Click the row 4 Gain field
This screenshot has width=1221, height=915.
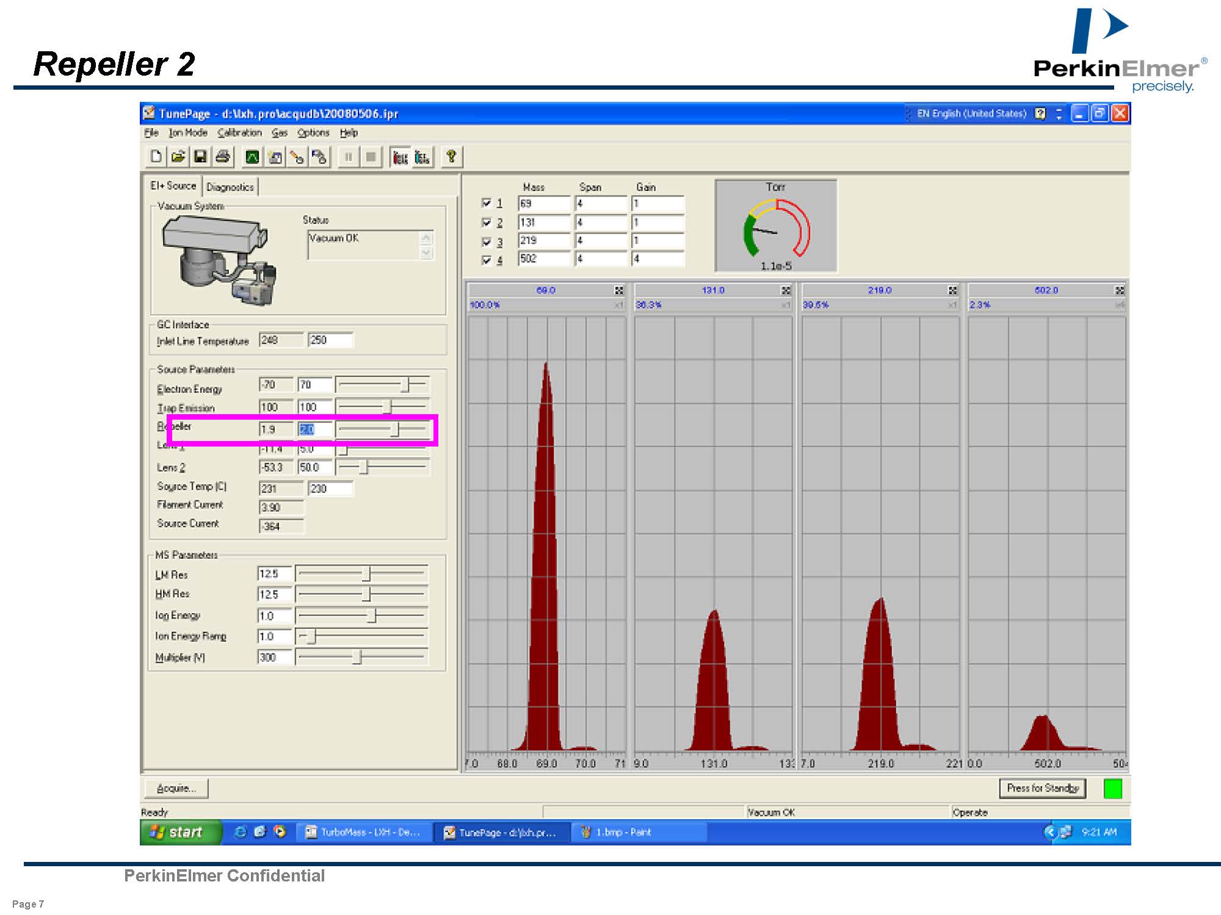click(658, 258)
